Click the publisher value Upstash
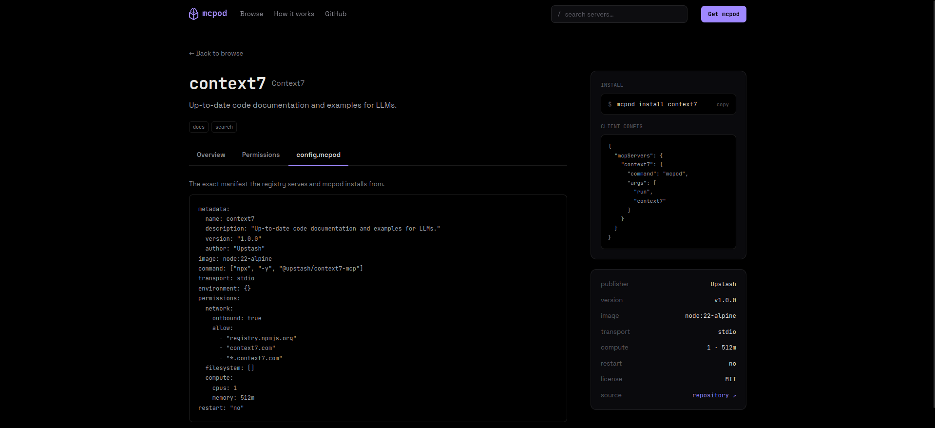The height and width of the screenshot is (428, 935). (723, 284)
